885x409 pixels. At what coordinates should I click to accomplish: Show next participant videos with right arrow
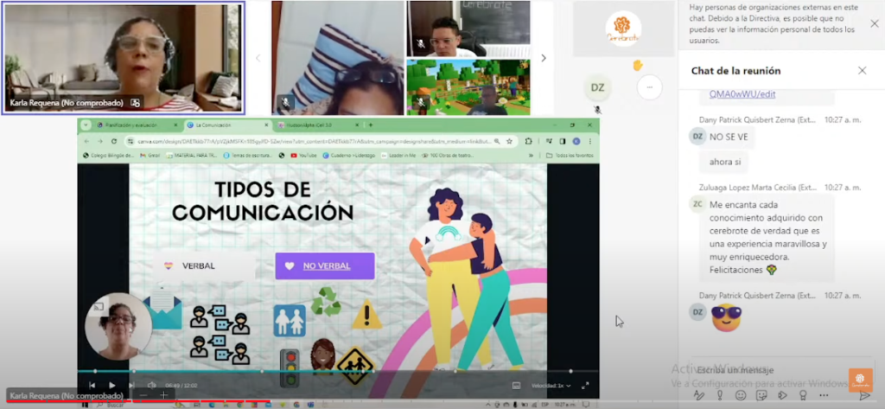[544, 58]
